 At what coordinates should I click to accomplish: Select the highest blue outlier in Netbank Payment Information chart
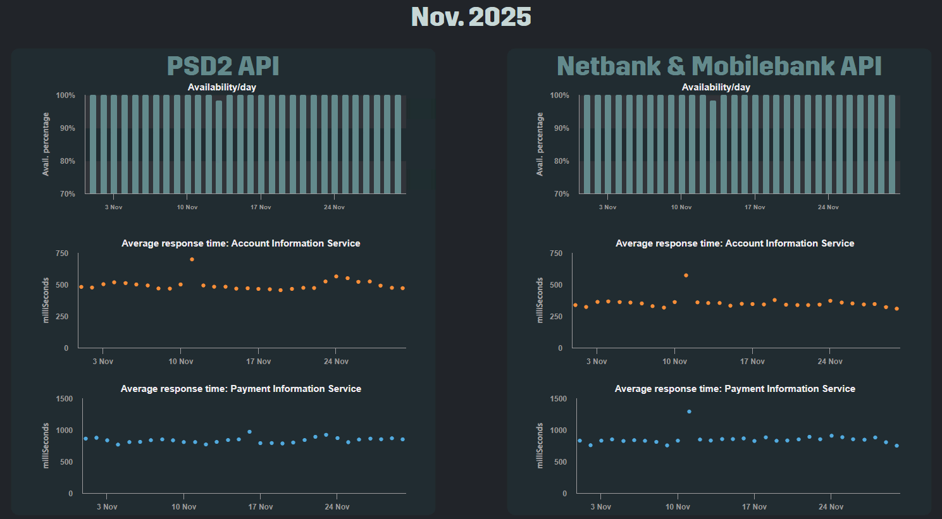coord(689,412)
